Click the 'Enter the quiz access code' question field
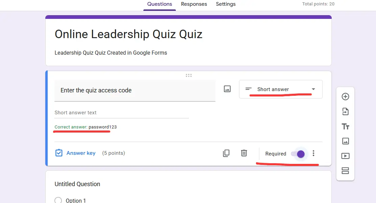 pos(135,90)
